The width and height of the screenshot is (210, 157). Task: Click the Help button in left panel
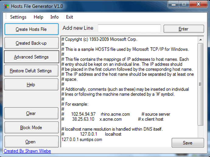tap(31, 85)
